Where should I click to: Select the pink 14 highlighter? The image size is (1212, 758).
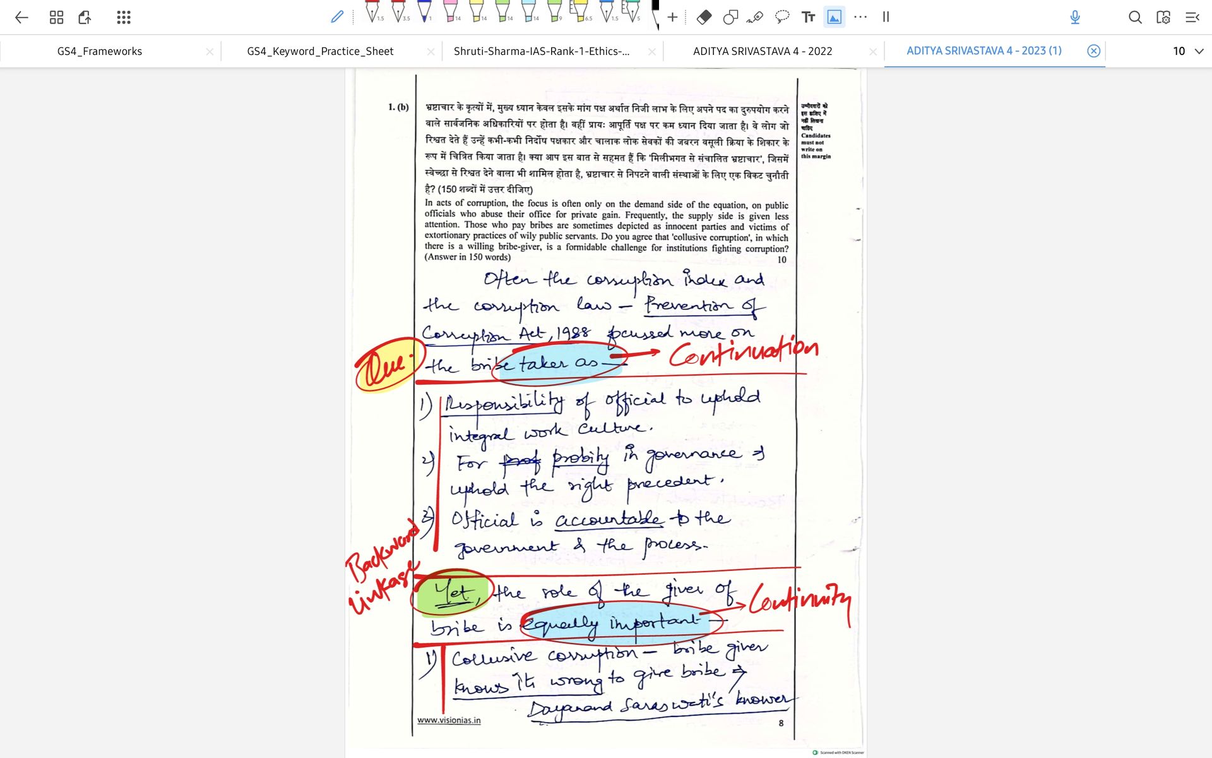[x=450, y=13]
